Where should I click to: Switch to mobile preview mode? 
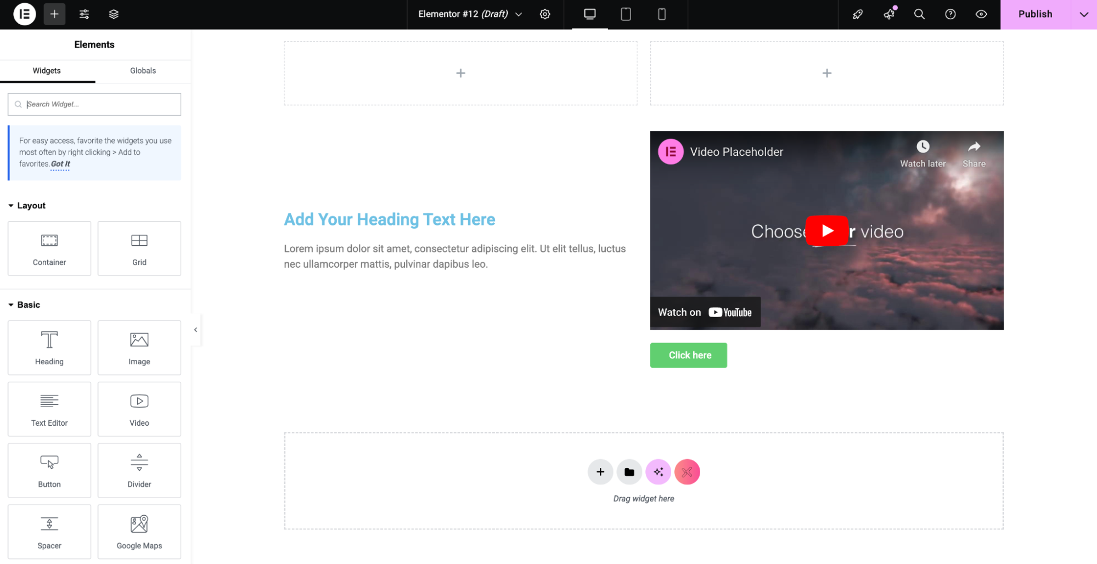[x=662, y=14]
